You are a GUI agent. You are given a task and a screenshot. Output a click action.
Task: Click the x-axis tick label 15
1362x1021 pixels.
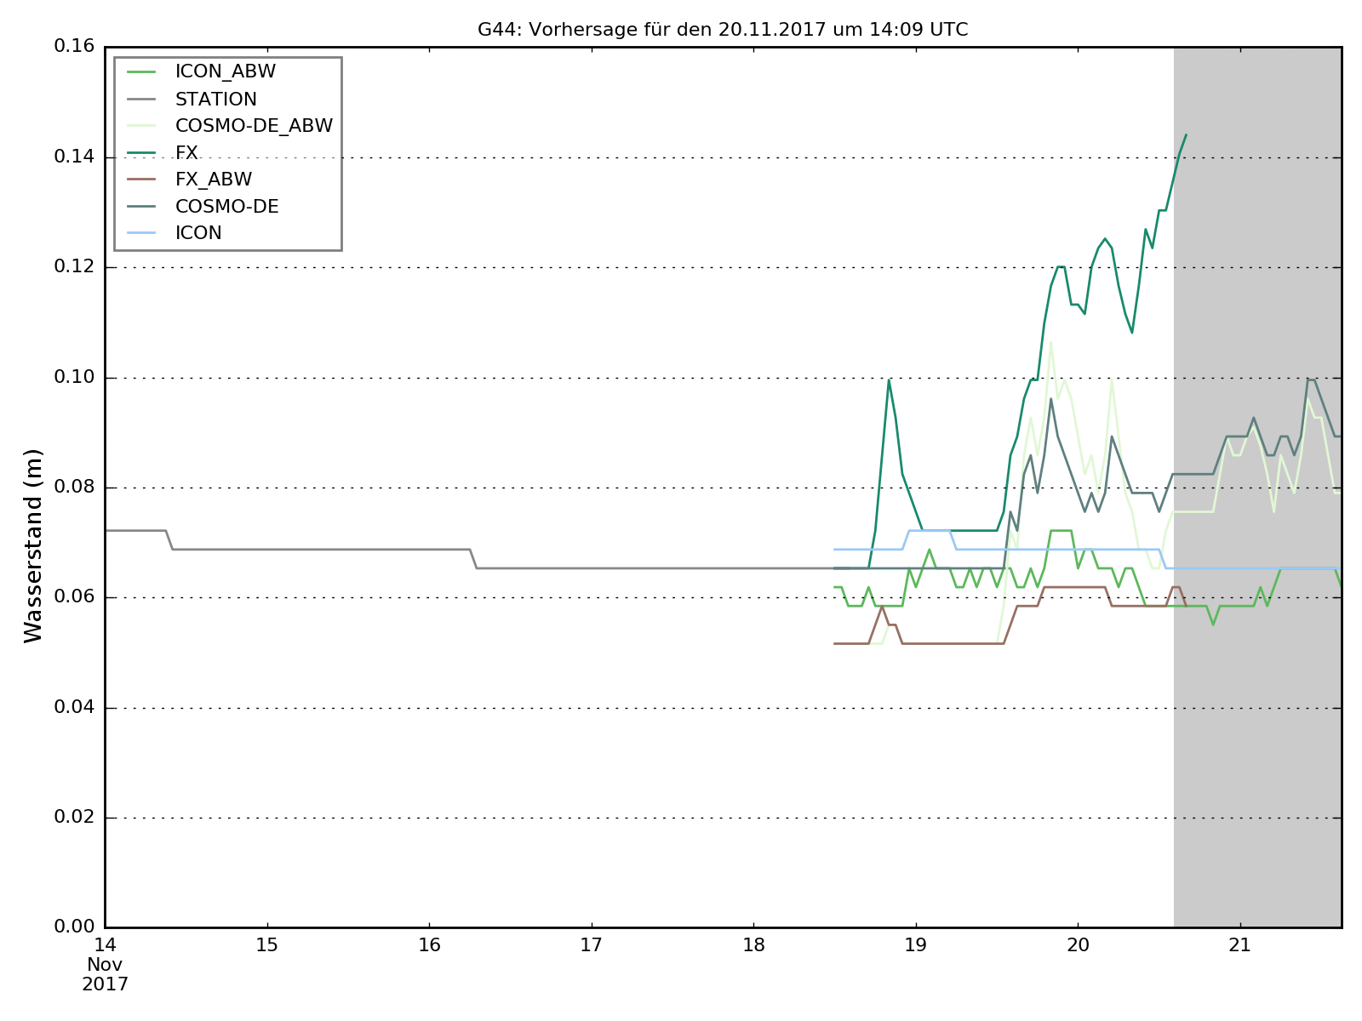point(267,945)
